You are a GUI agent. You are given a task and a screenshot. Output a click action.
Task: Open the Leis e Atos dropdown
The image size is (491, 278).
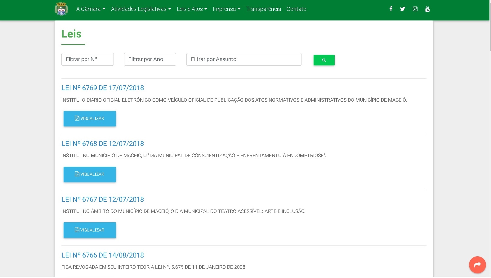coord(192,9)
